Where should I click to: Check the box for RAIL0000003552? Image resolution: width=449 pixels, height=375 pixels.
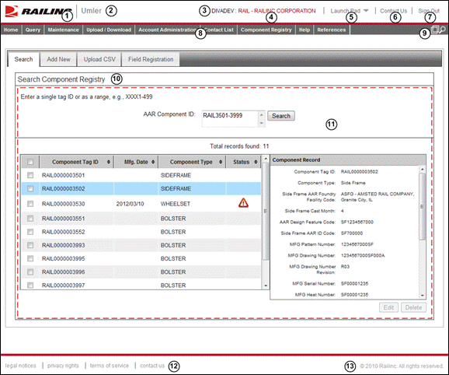point(30,232)
